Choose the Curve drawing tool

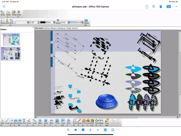point(29,122)
